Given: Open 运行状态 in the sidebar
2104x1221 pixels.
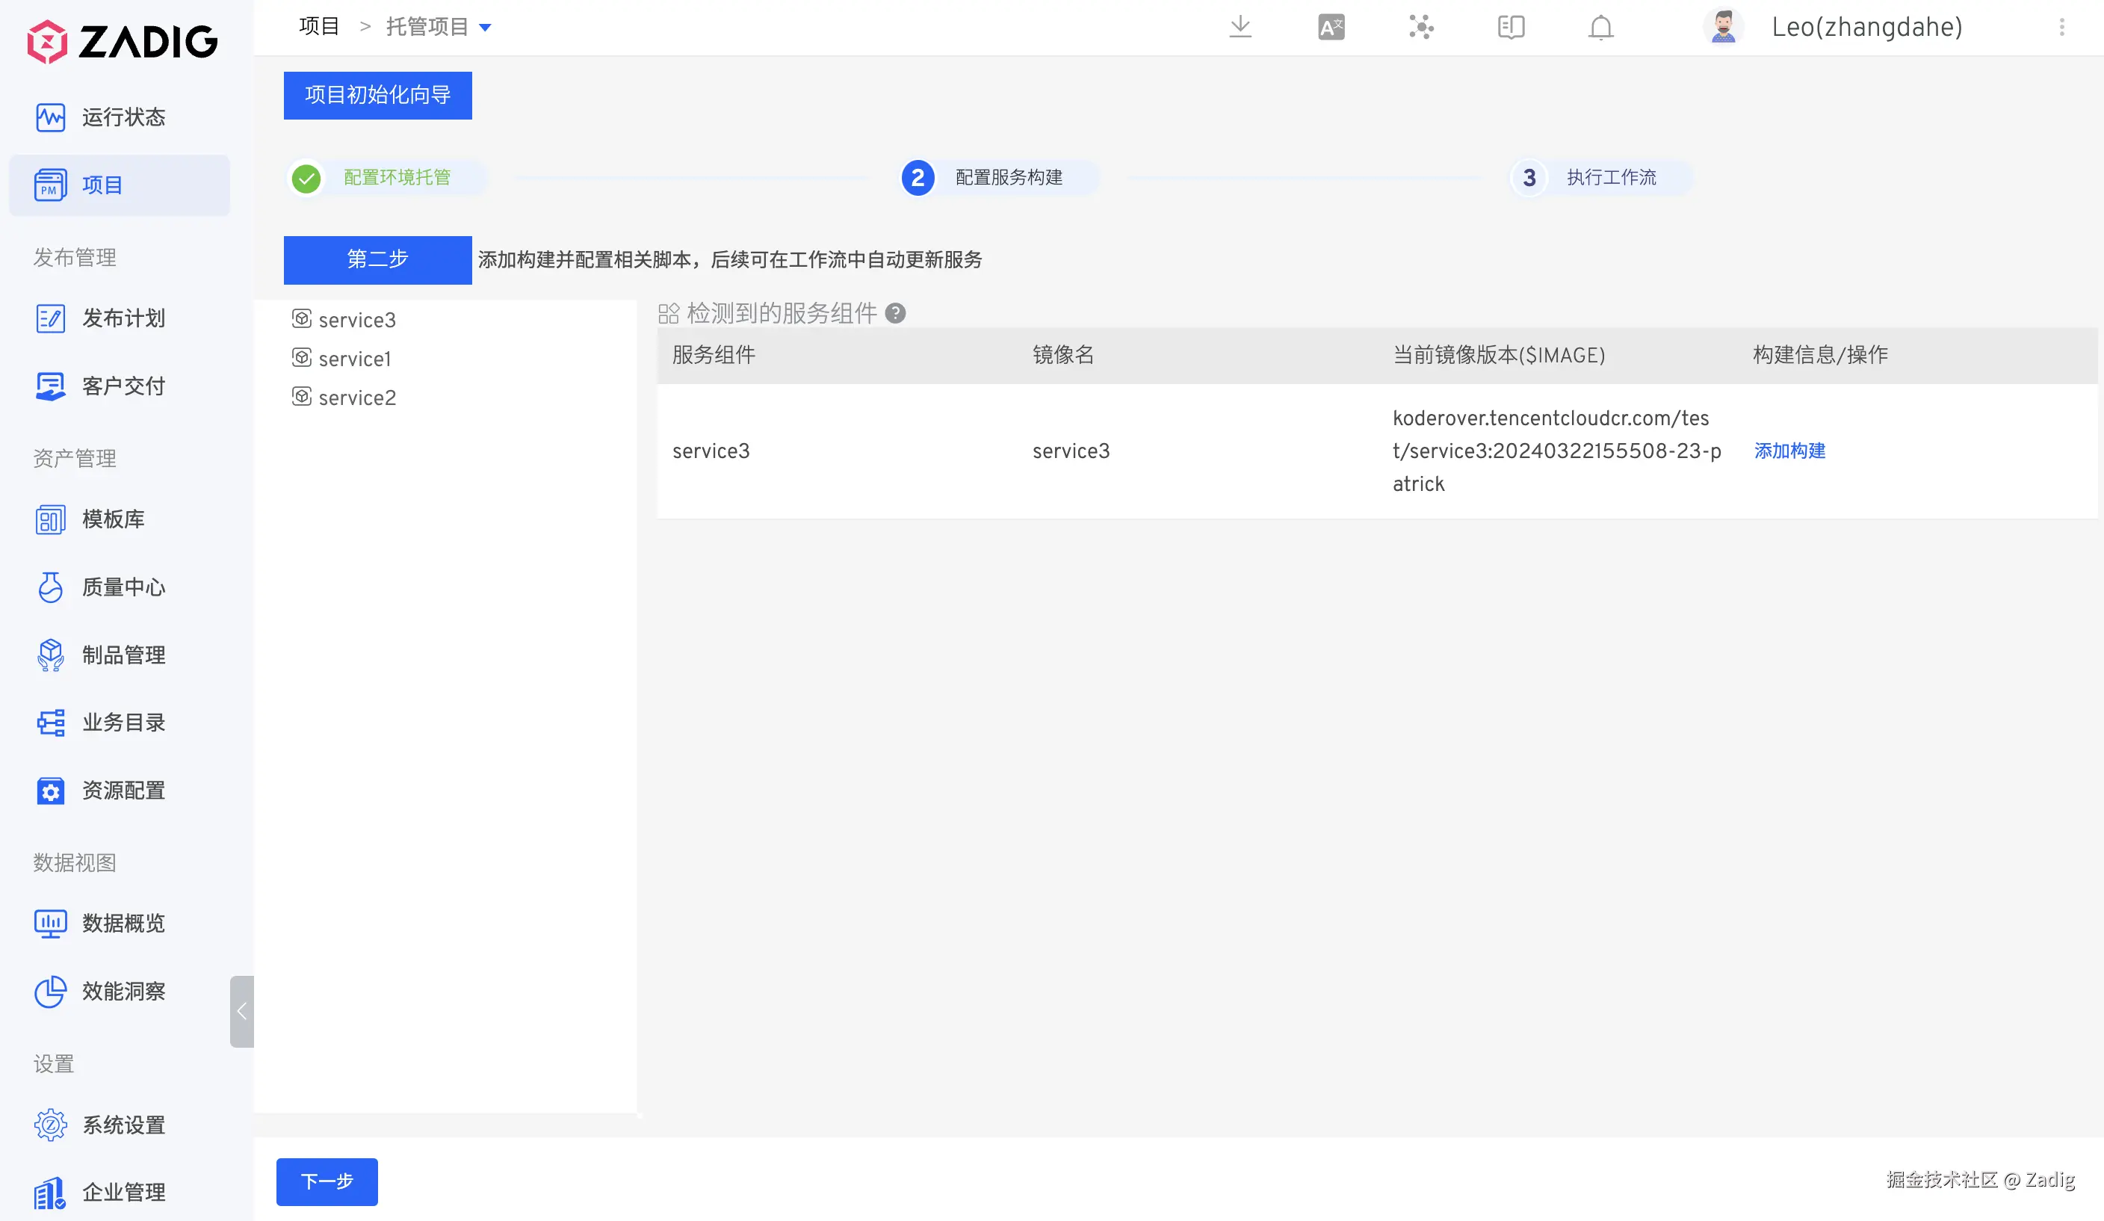Looking at the screenshot, I should coord(123,117).
